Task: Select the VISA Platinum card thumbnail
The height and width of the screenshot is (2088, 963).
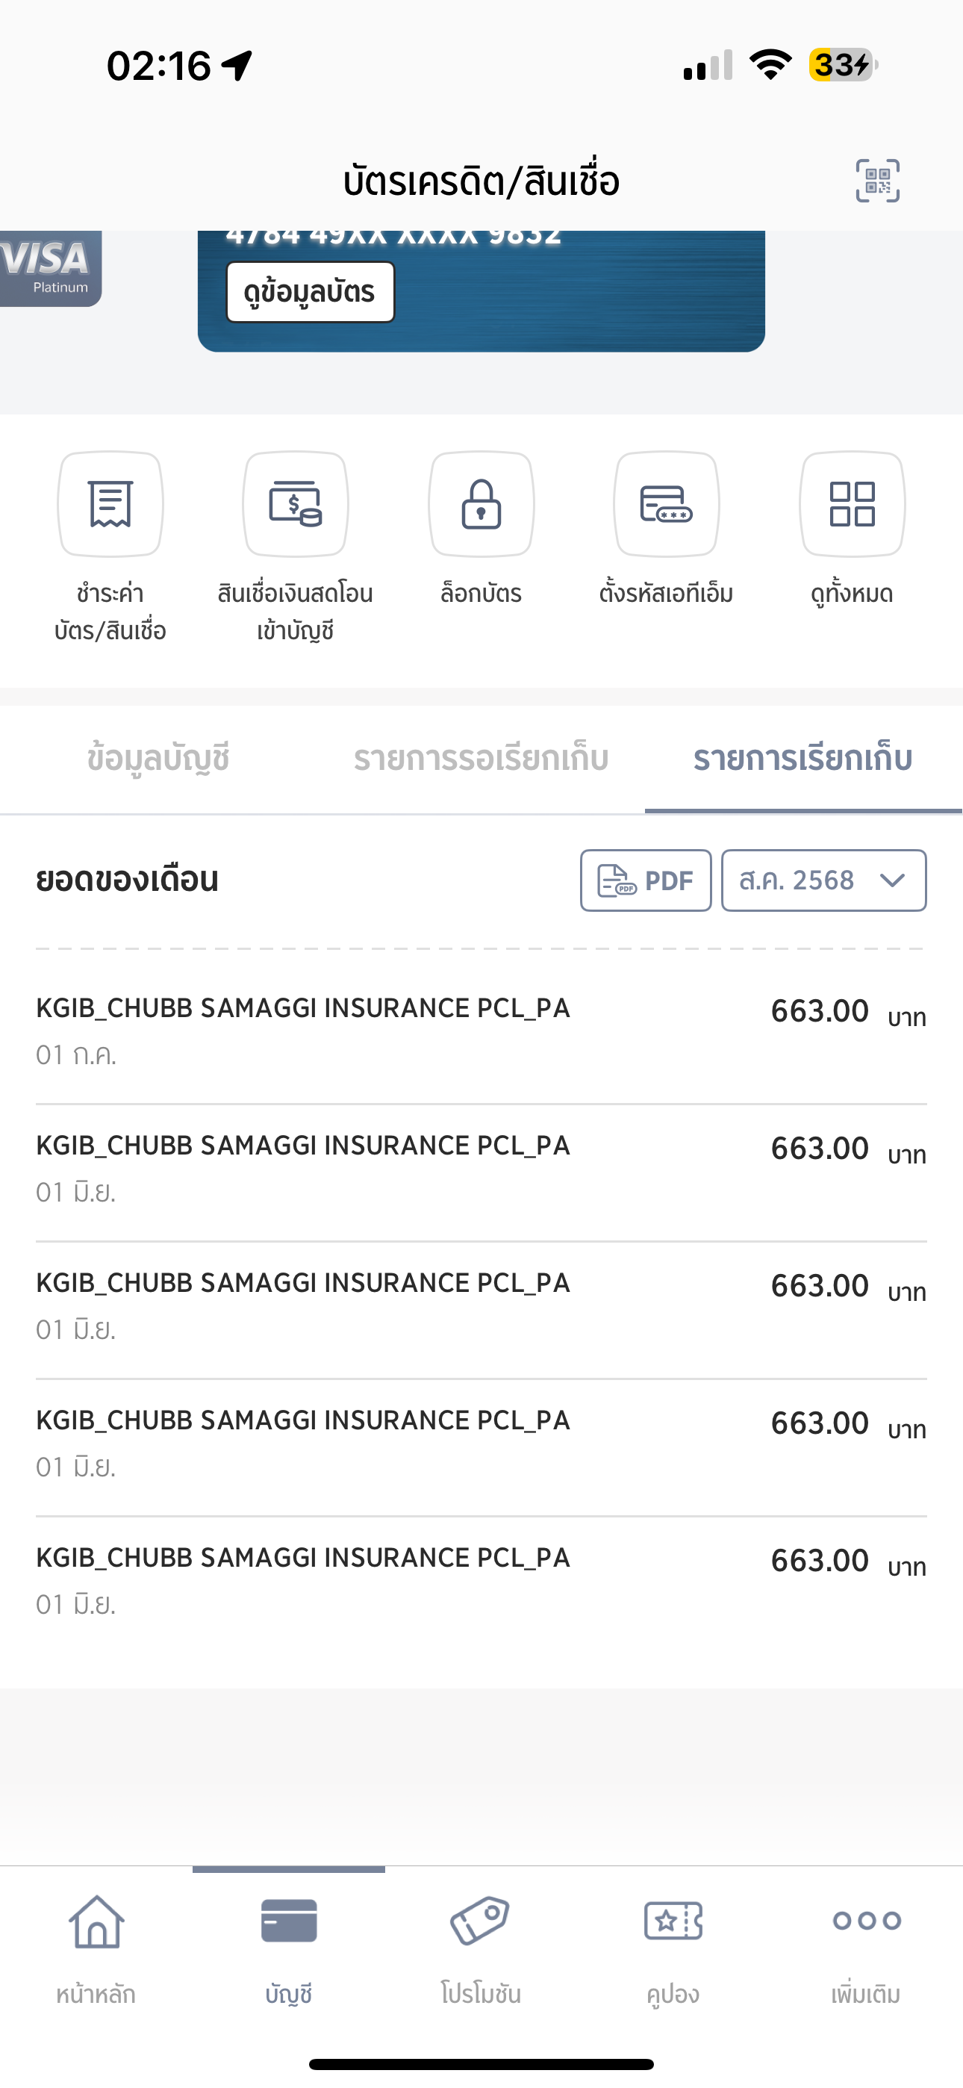Action: [50, 269]
